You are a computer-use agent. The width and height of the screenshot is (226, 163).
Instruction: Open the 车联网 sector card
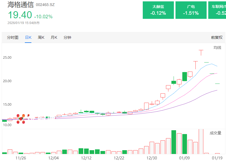pos(217,10)
